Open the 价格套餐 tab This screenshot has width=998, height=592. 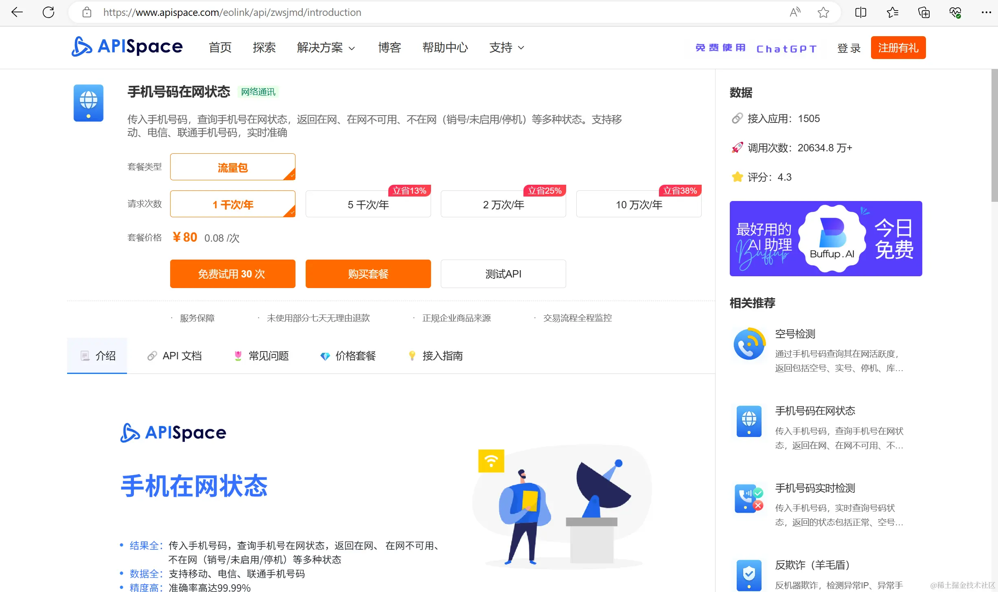(x=348, y=356)
